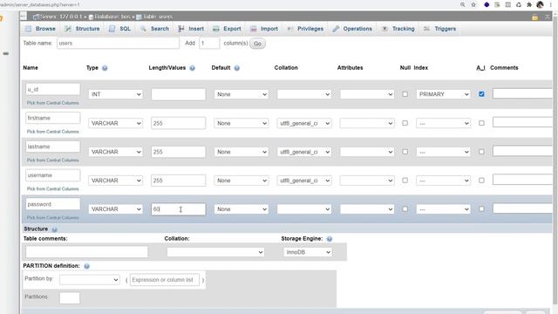558x314 pixels.
Task: Click the Type help icon
Action: point(105,68)
